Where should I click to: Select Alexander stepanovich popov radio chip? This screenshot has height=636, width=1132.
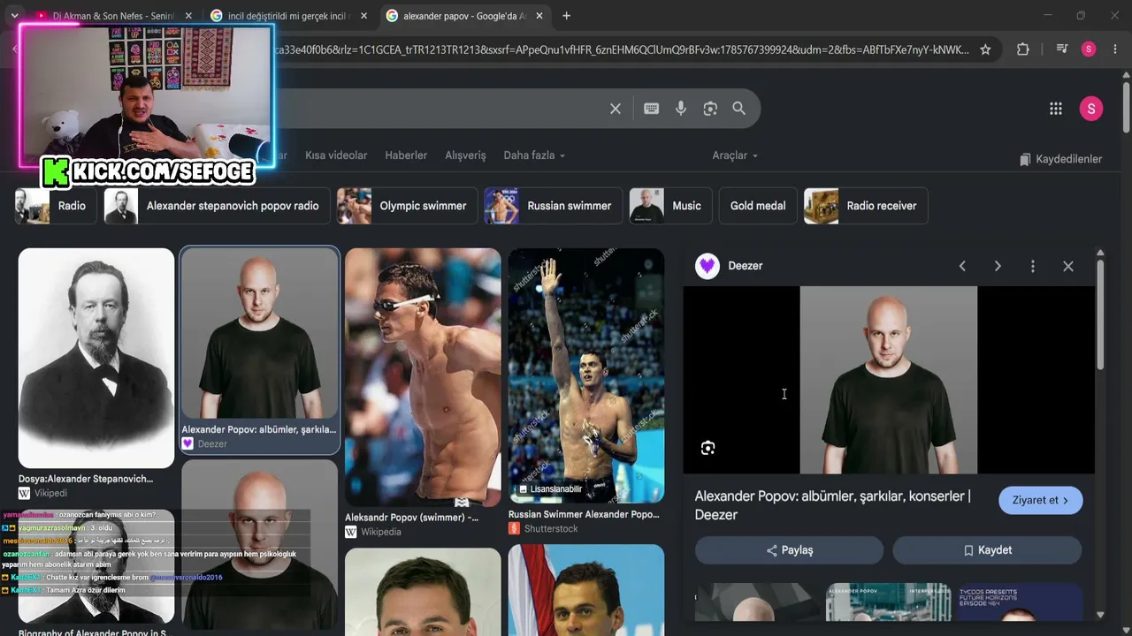click(217, 206)
